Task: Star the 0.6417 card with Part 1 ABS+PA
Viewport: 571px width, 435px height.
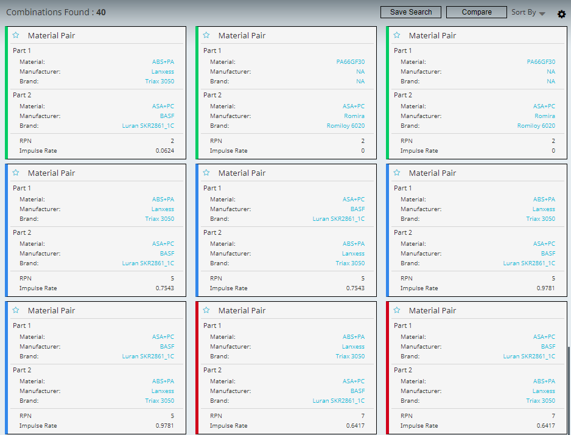Action: pyautogui.click(x=206, y=310)
